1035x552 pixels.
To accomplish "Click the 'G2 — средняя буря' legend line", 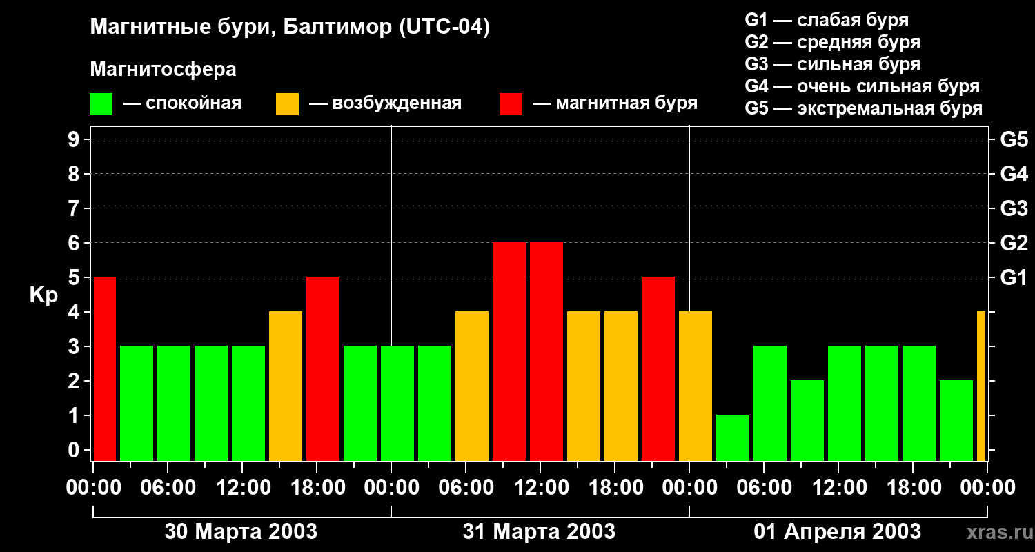I will 832,42.
